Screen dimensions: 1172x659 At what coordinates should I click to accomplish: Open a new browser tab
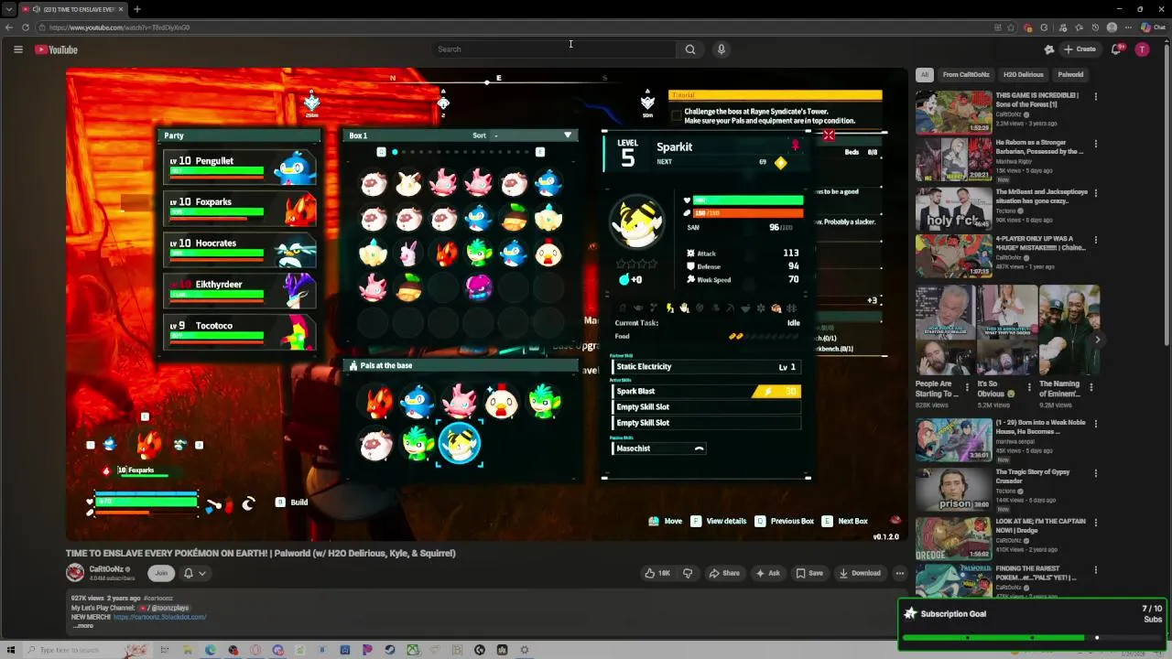136,9
